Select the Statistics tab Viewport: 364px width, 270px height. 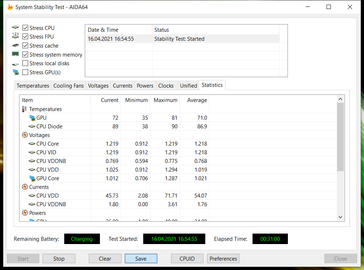click(x=212, y=85)
